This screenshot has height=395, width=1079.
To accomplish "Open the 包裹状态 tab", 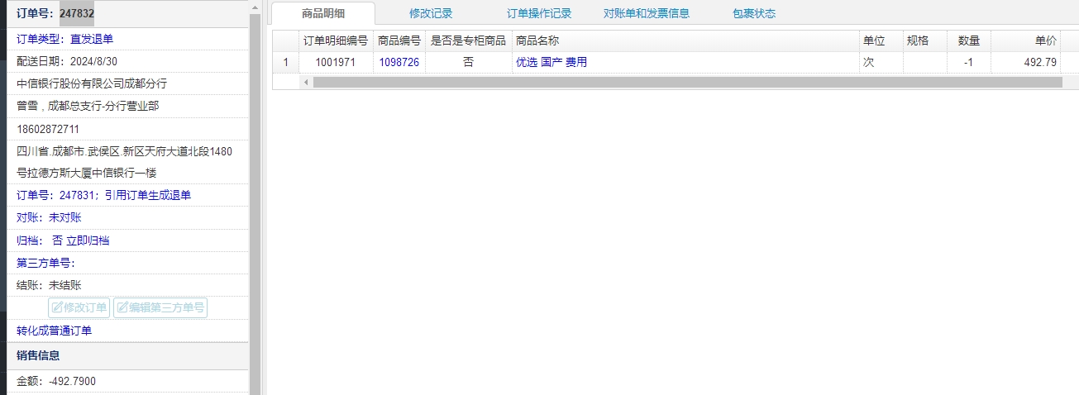I will (754, 13).
